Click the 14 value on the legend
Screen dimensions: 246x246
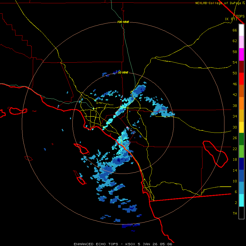pos(235,170)
